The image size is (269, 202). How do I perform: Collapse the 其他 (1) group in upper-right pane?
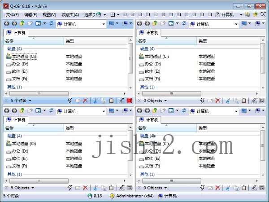(147, 87)
